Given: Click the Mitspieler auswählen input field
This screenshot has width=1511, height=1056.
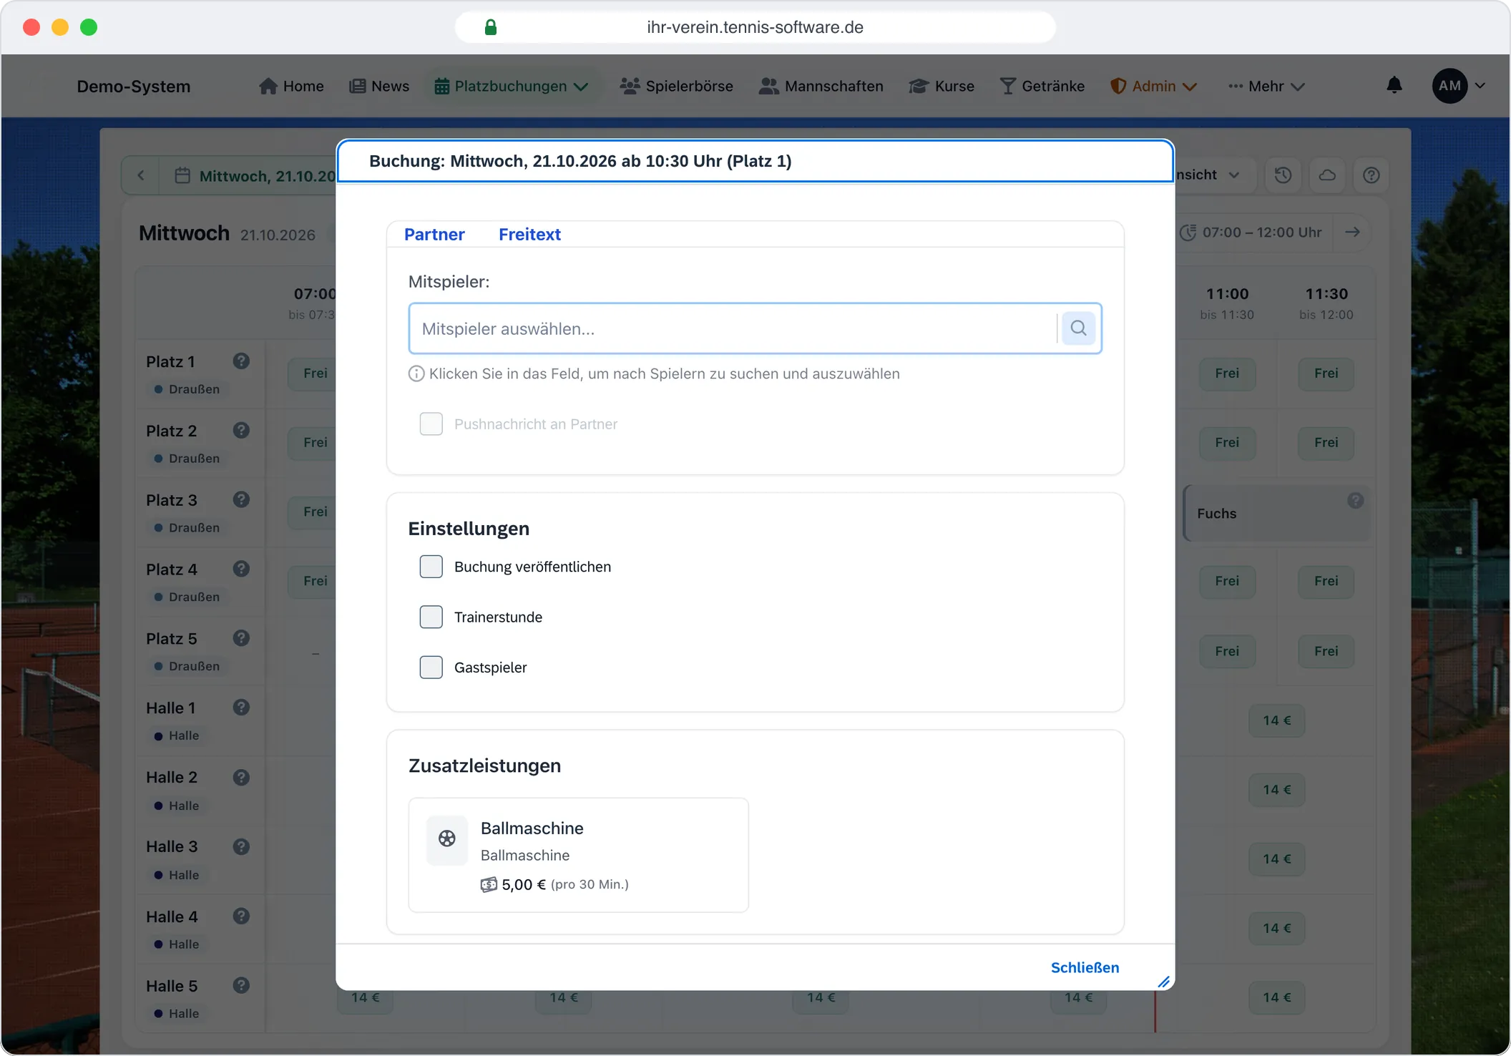Looking at the screenshot, I should coord(733,328).
